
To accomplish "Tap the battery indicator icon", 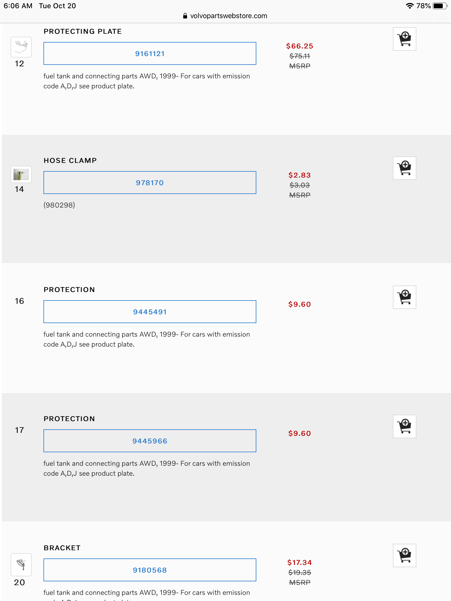I will point(440,6).
